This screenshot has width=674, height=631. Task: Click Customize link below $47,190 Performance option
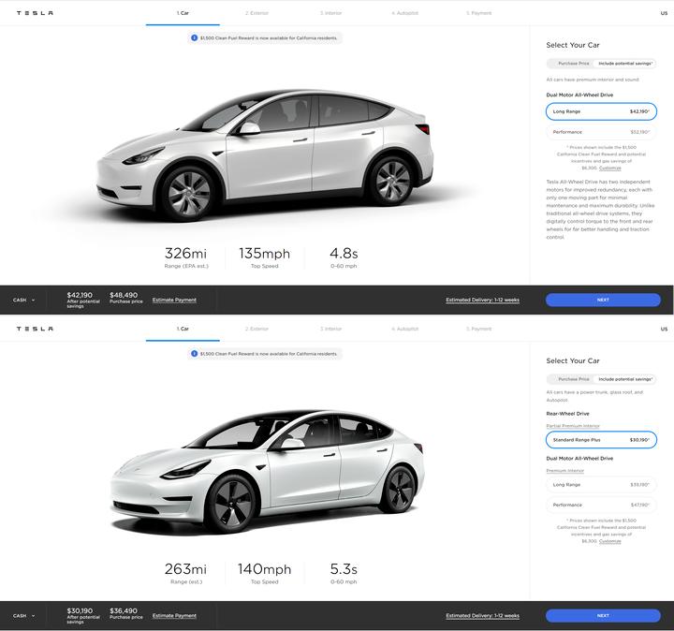tap(610, 541)
